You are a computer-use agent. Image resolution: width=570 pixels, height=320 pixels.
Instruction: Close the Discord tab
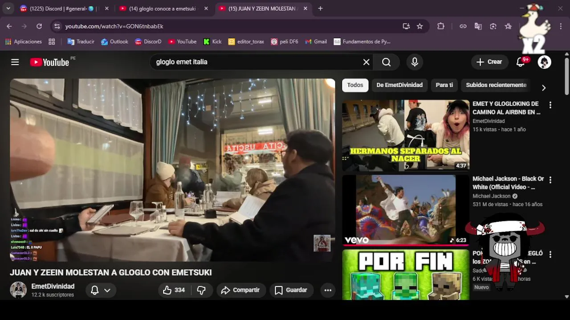(x=106, y=8)
